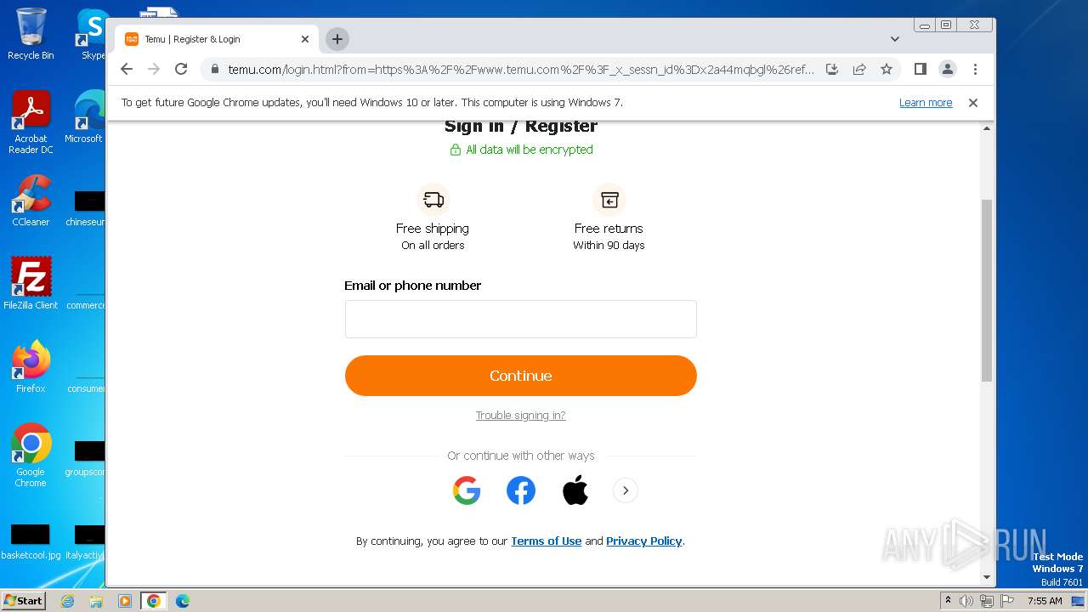The image size is (1088, 612).
Task: Sign in with Facebook icon
Action: click(521, 490)
